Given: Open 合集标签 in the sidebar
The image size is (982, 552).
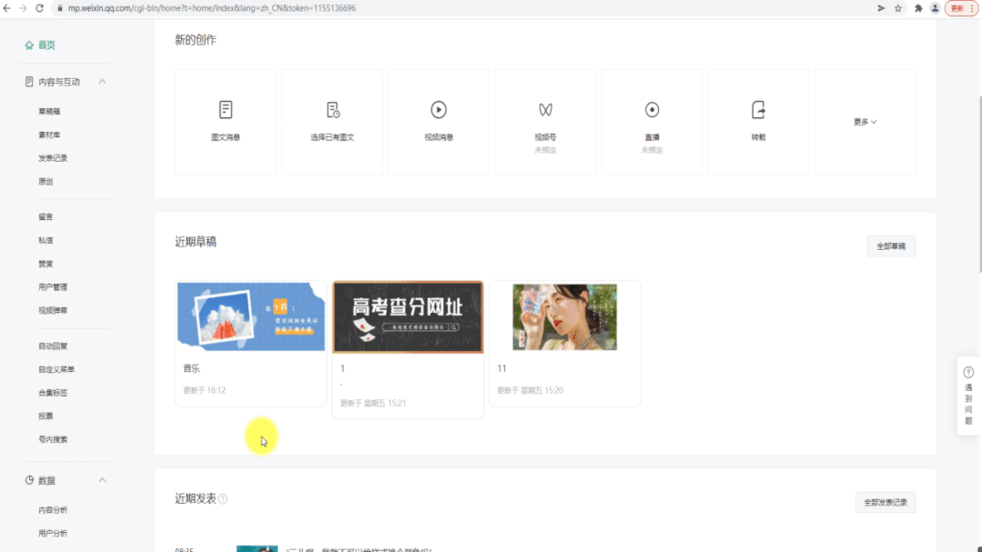Looking at the screenshot, I should coord(53,393).
